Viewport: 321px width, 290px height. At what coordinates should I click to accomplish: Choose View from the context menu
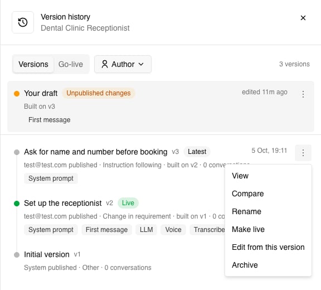(x=268, y=176)
